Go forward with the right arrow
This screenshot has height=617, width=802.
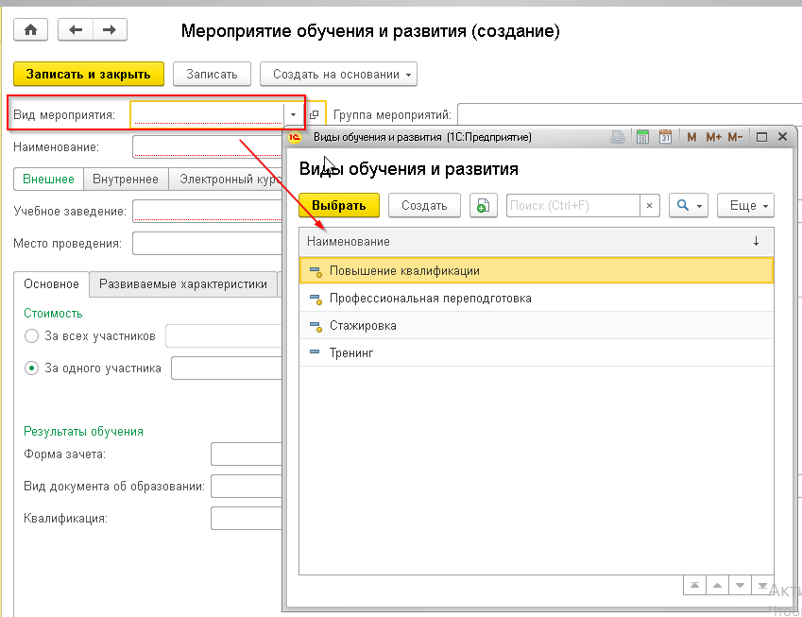pos(110,30)
